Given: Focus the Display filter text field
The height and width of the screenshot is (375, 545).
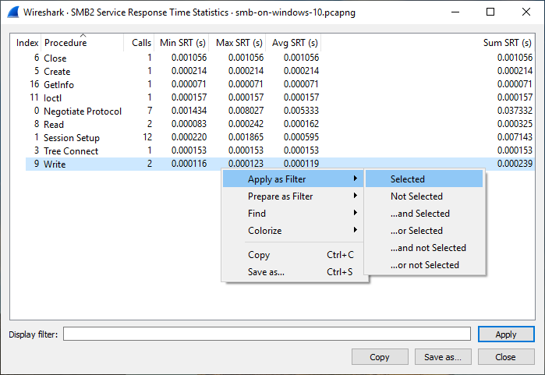Looking at the screenshot, I should click(x=267, y=334).
